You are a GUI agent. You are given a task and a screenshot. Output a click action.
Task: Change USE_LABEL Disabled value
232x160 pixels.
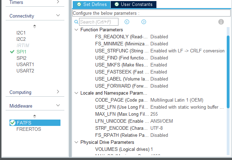click(x=159, y=79)
